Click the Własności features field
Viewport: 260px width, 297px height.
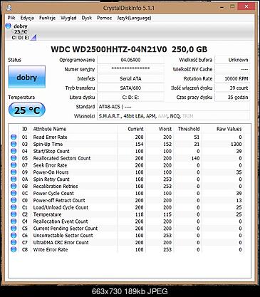click(x=174, y=116)
